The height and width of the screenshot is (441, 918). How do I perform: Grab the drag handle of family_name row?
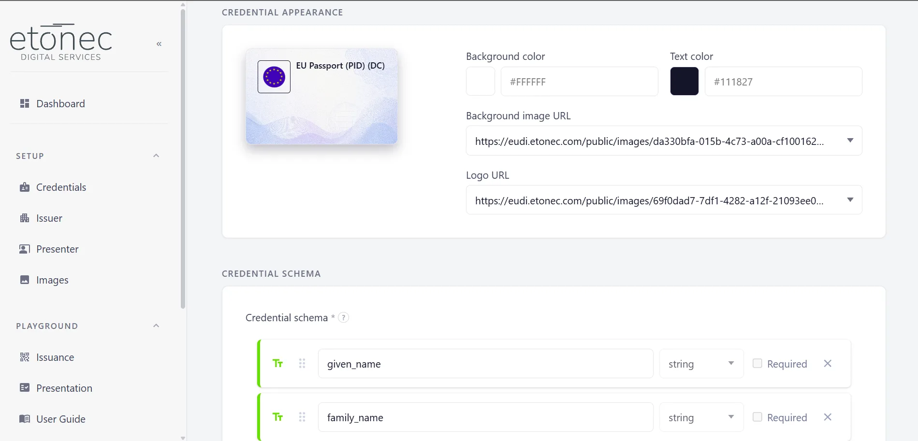tap(302, 417)
